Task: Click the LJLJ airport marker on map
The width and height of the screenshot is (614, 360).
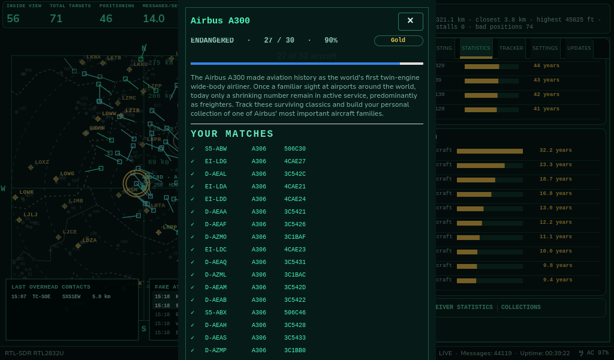Action: tap(19, 220)
